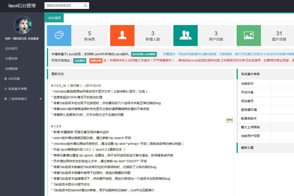Screen dimensions: 294x196
Task: Click the 84% indicator badge
Action: pyautogui.click(x=229, y=120)
